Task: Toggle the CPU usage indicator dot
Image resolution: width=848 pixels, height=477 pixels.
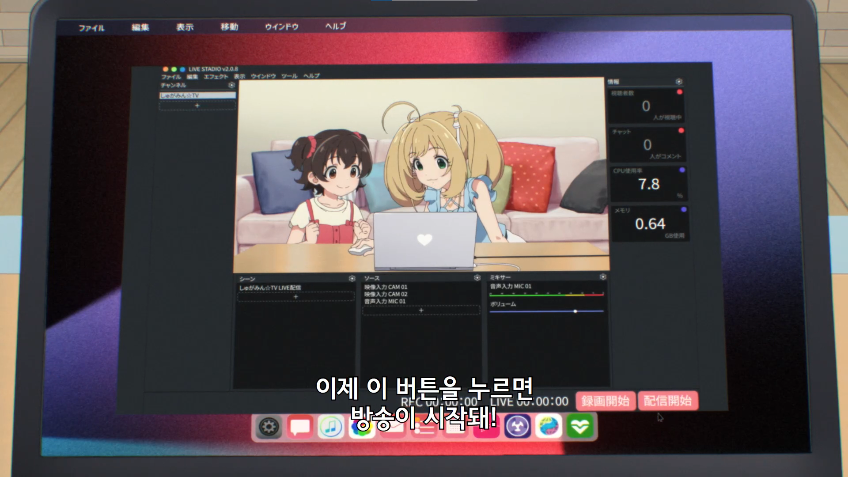Action: point(682,170)
